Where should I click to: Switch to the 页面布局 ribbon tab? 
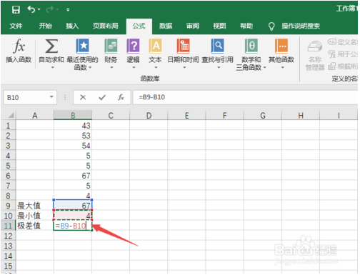tap(106, 26)
